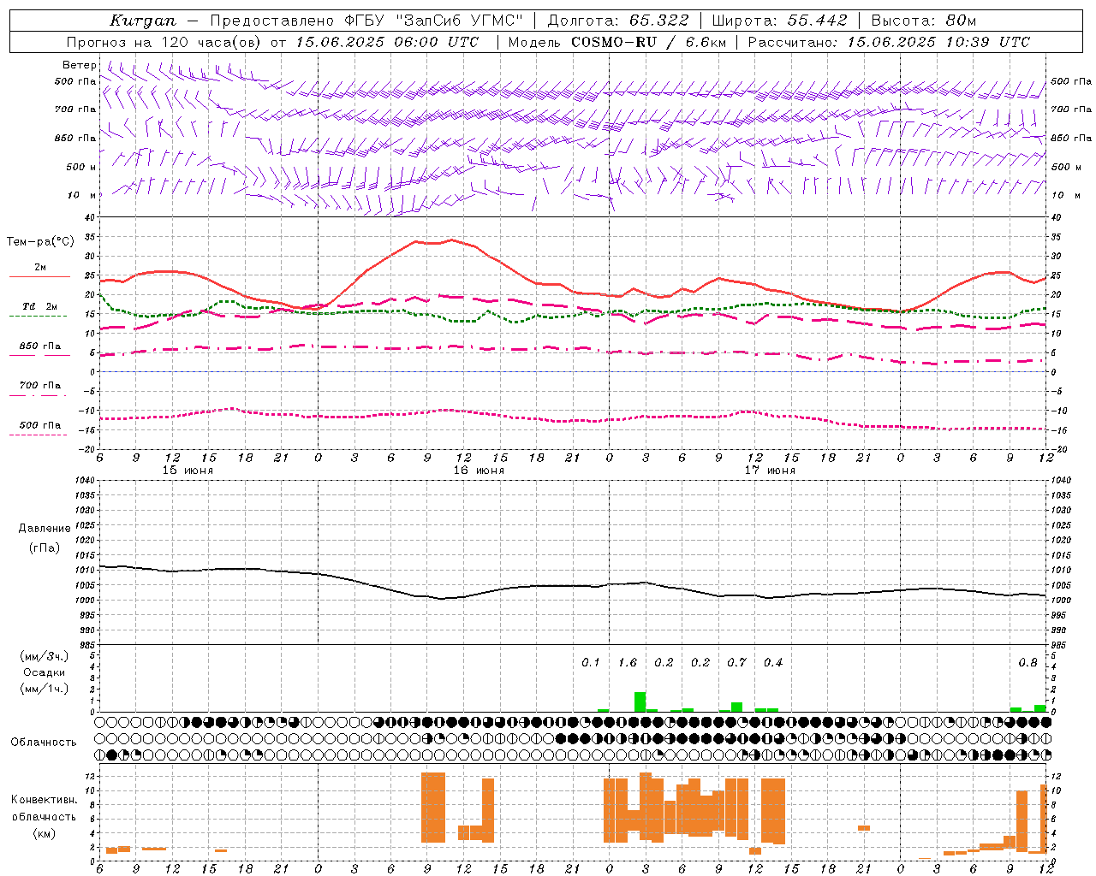The width and height of the screenshot is (1096, 876).
Task: Click the Осадки panel label
Action: click(44, 672)
